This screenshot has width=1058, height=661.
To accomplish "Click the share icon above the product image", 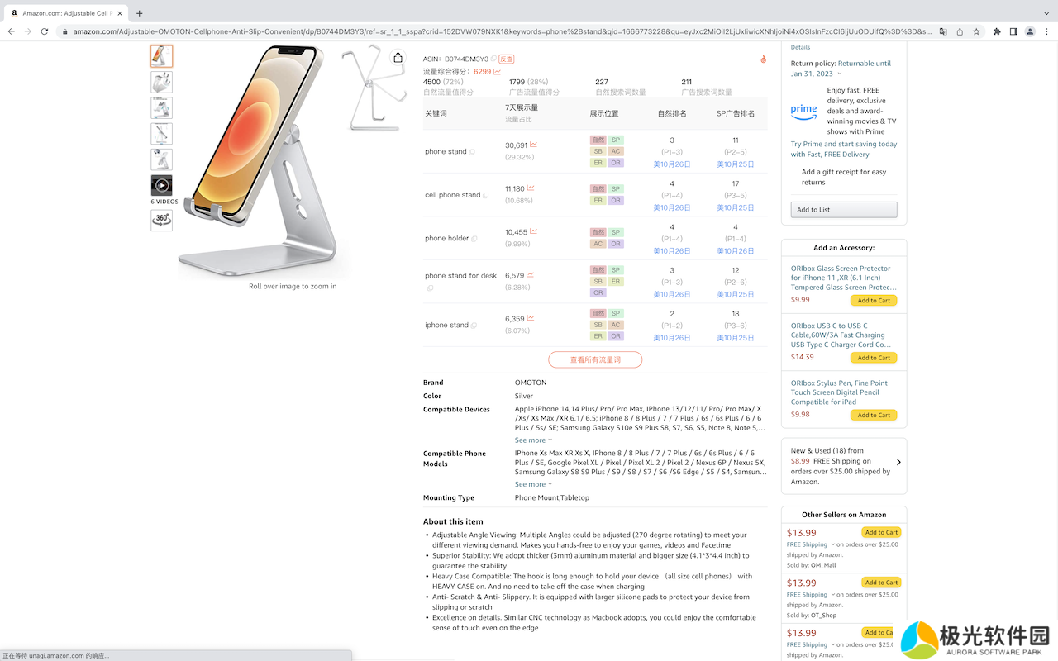I will 398,57.
